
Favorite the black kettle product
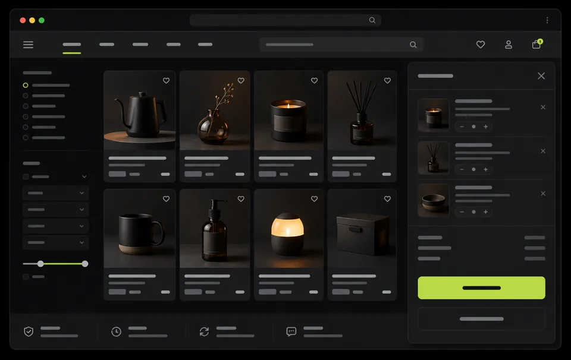pos(166,81)
